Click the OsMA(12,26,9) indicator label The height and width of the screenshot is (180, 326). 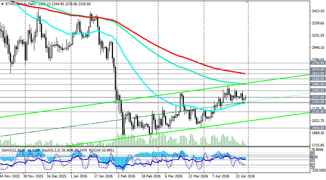tap(14, 150)
